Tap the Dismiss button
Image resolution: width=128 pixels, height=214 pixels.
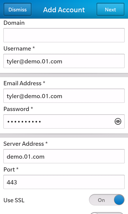coord(18,10)
